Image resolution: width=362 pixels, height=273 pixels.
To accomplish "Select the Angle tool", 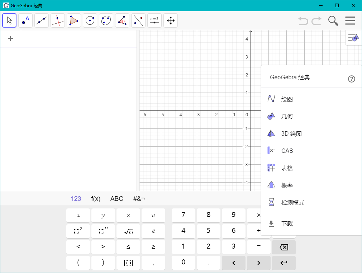I will click(x=122, y=20).
